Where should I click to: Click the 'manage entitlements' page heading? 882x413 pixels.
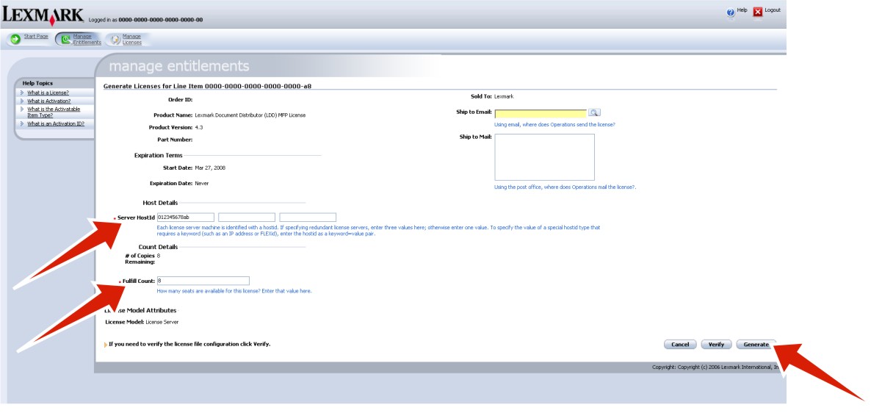(179, 67)
